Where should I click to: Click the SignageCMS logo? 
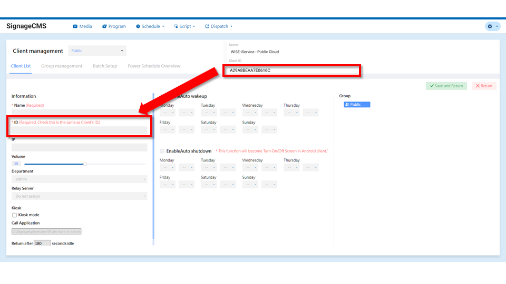[x=26, y=26]
